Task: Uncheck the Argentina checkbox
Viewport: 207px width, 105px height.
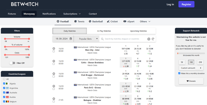Action: [x=4, y=88]
